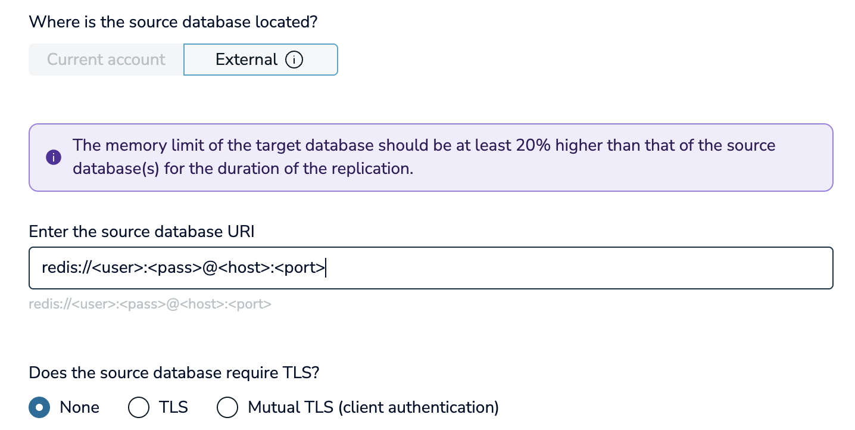This screenshot has height=430, width=855.
Task: Click the info icon beside External
Action: click(294, 60)
